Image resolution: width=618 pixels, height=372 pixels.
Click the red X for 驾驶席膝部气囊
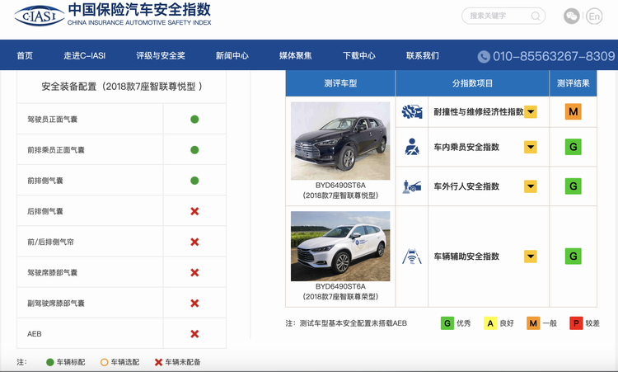click(194, 272)
